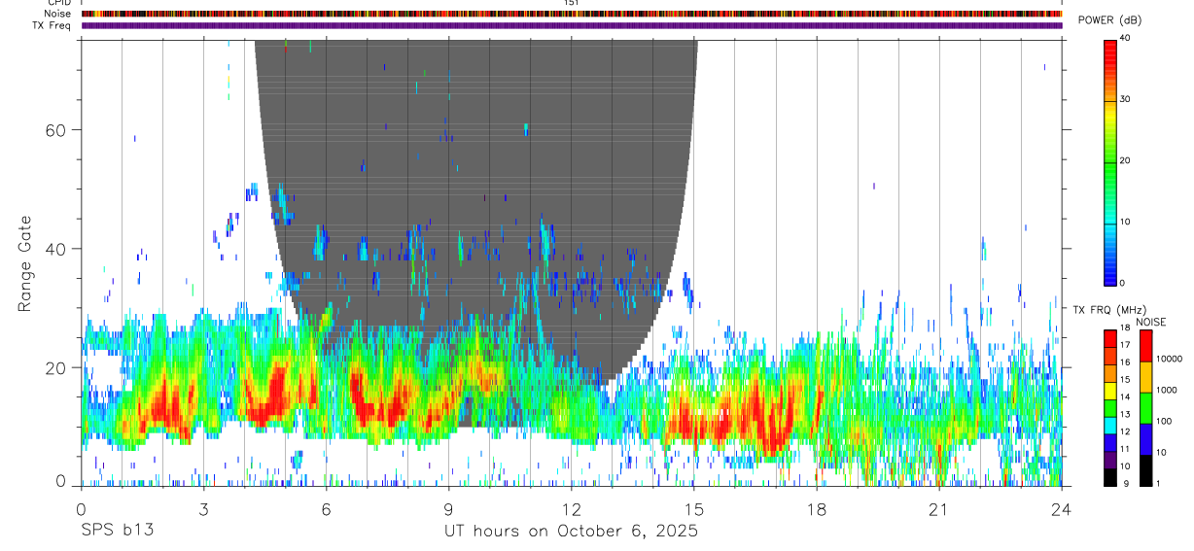Click the NOISE colorbar
Screen dimensions: 1194x551
tap(1146, 408)
